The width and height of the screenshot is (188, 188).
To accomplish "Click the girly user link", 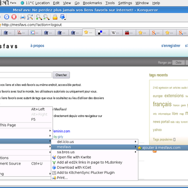I will click(60, 137).
